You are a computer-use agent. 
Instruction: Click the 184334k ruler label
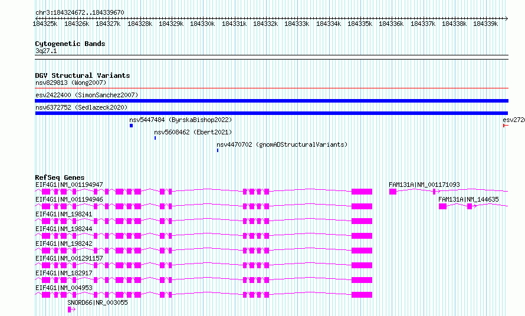[329, 24]
